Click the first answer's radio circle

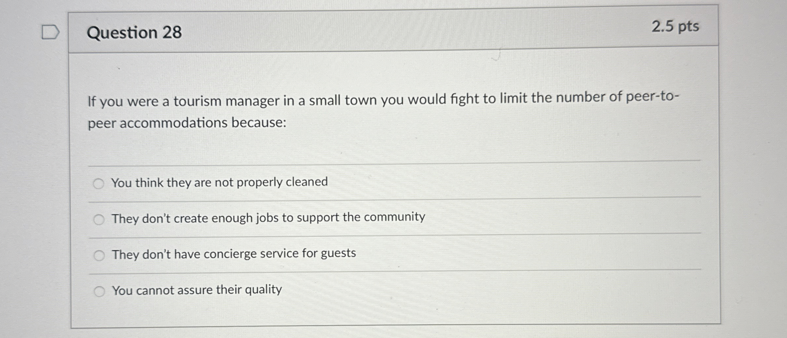99,183
